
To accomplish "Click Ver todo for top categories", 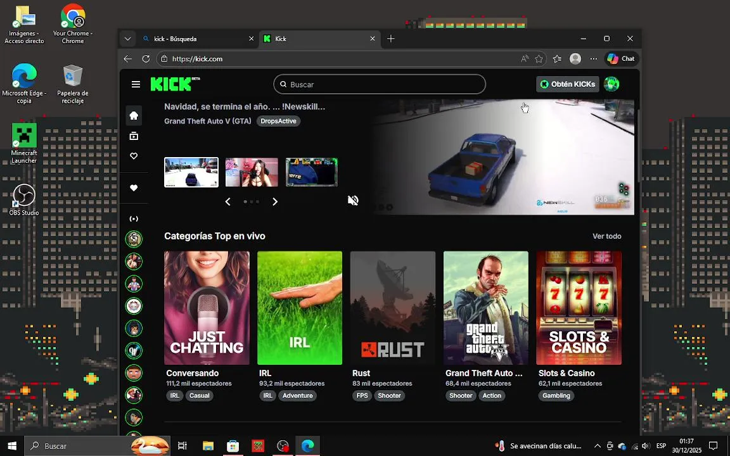I will [x=606, y=236].
